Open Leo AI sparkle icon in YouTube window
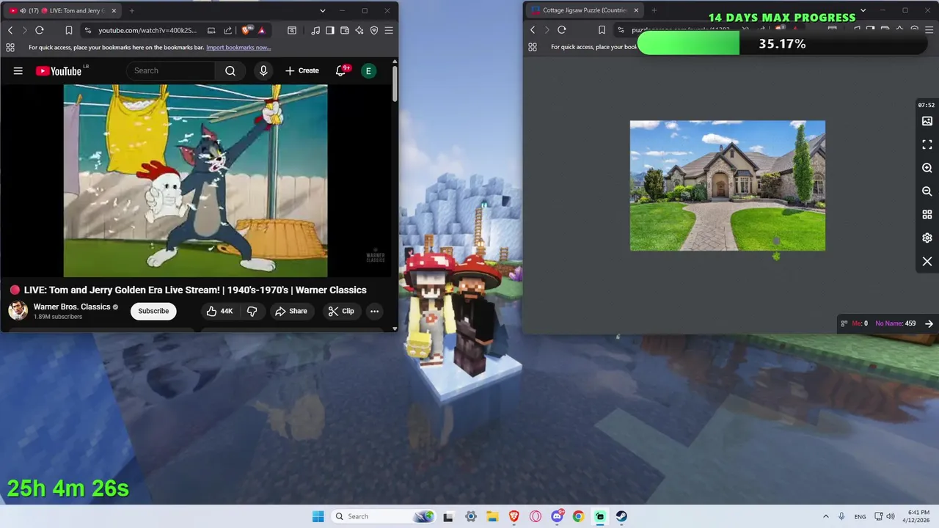Image resolution: width=939 pixels, height=528 pixels. (x=359, y=30)
